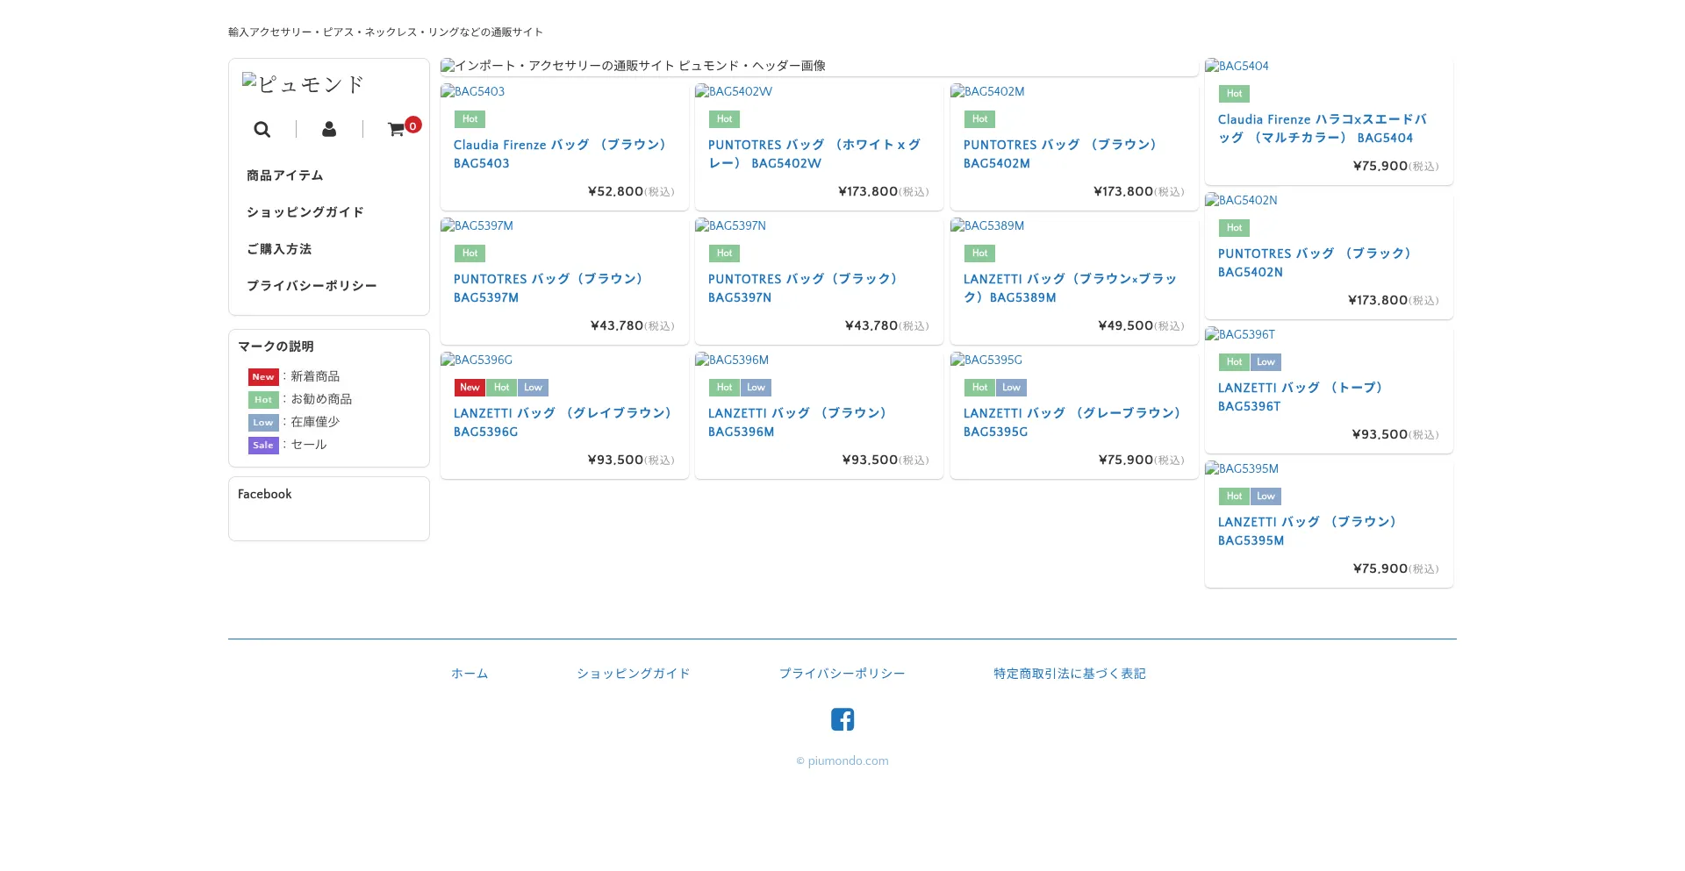Open PUNTOTRES バッグ BAG5402W product link
The image size is (1685, 871).
814,153
